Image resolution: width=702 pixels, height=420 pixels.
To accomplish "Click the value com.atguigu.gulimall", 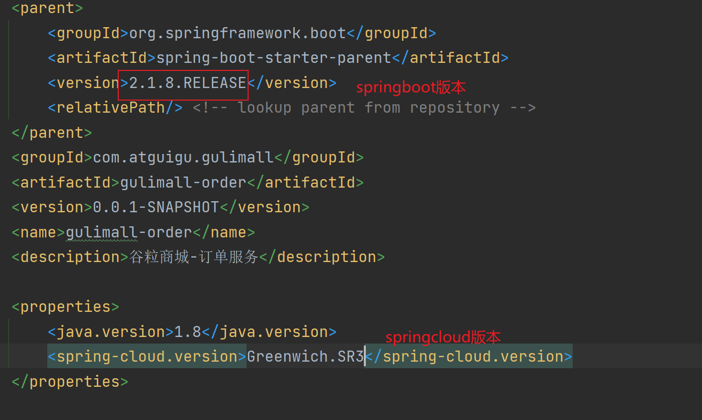I will (x=183, y=157).
